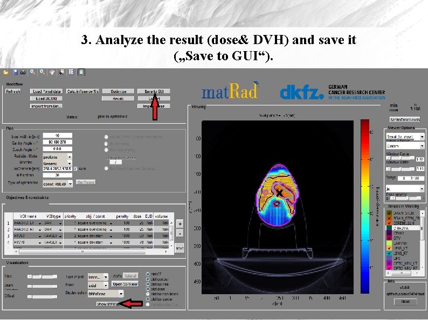
Task: Open the Window Preset Custom dropdown
Action: (405, 146)
